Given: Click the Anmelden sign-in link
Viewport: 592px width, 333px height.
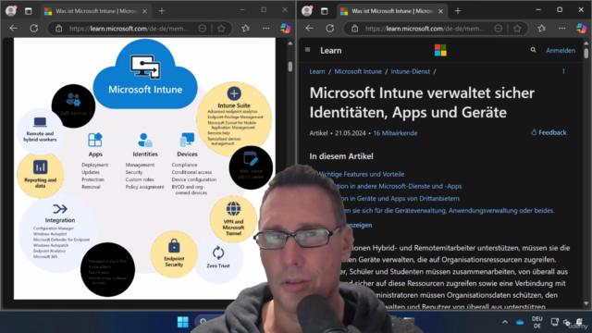Looking at the screenshot, I should click(561, 50).
